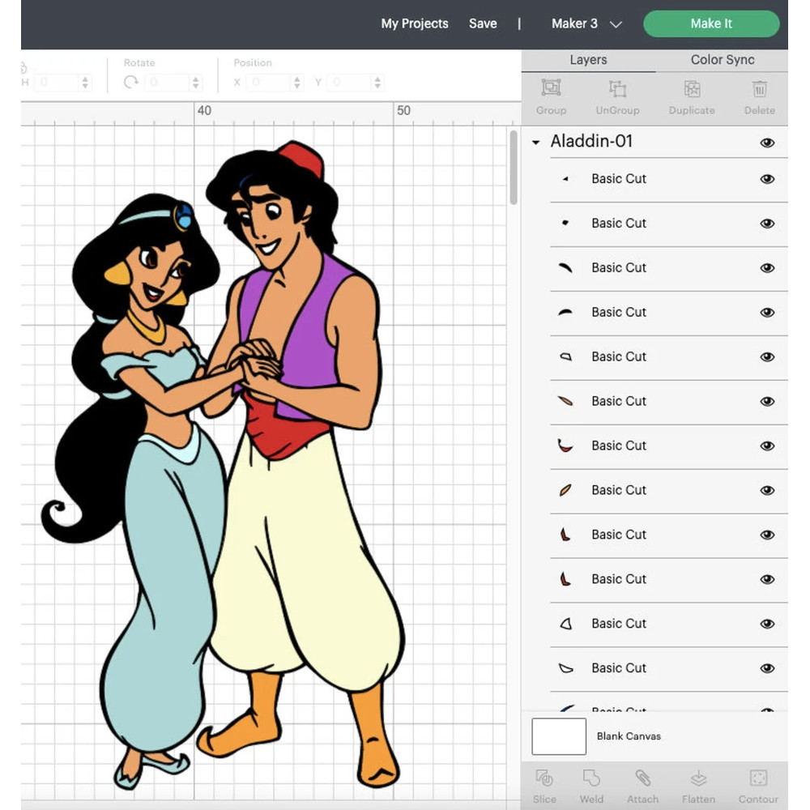Increase the Rotate value stepper
The width and height of the screenshot is (810, 810).
tap(195, 79)
